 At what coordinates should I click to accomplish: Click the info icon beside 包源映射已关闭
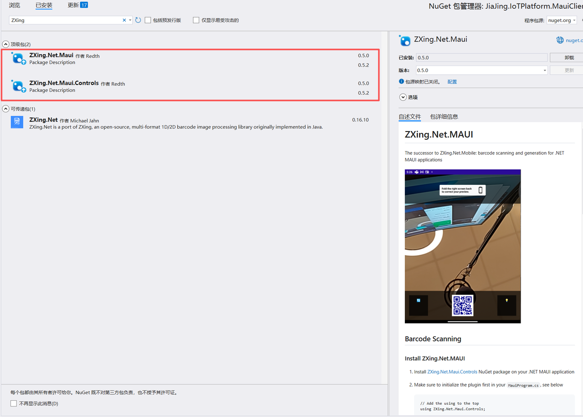point(401,81)
